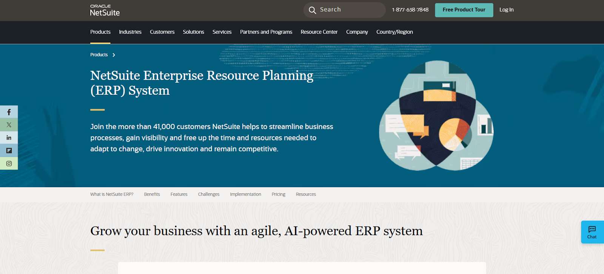
Task: Click the 'Join the more than 41,000 customers' paragraph
Action: 212,138
